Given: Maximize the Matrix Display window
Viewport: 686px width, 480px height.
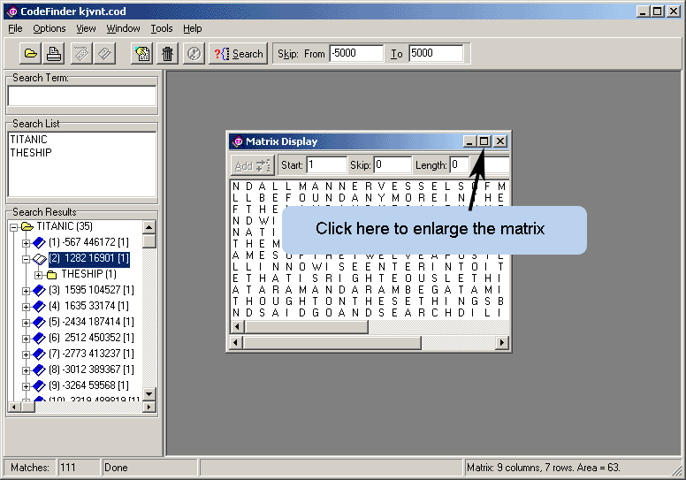Looking at the screenshot, I should [484, 141].
